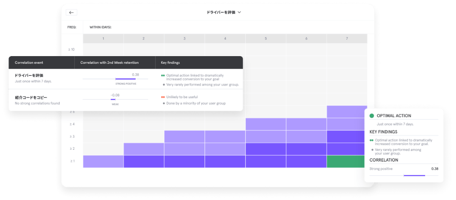Click the column 1 day header
Screen dimensions: 456x200
(103, 38)
